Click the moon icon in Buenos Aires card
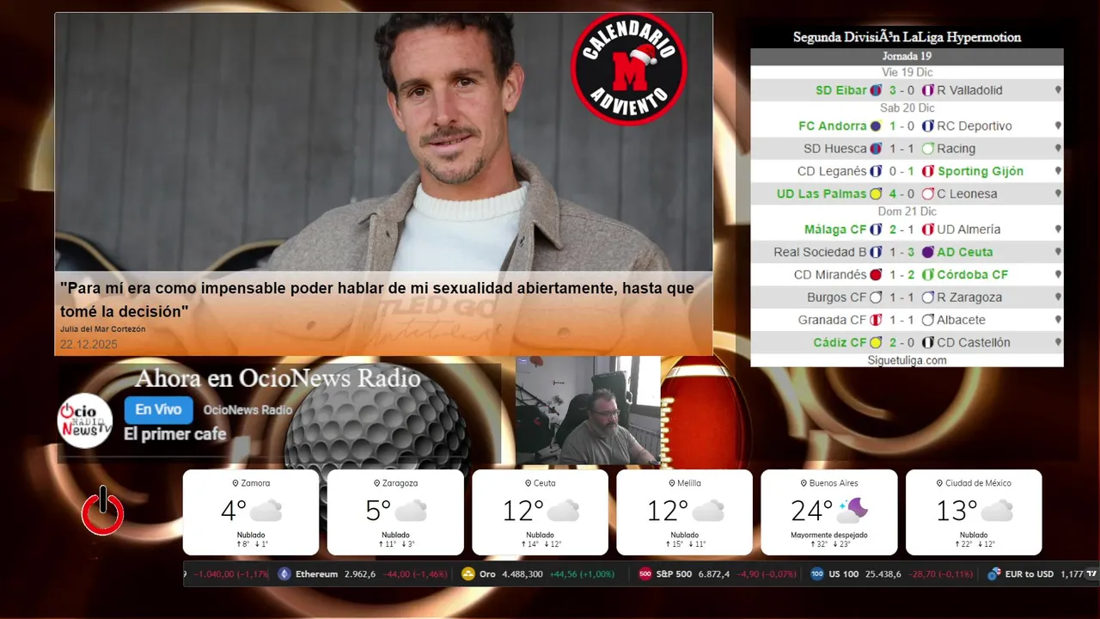1100x619 pixels. [852, 511]
